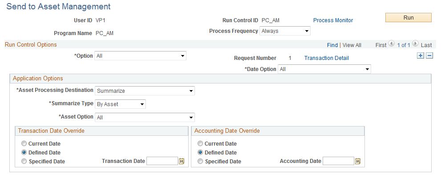441x178 pixels.
Task: Click the View All link
Action: point(352,45)
